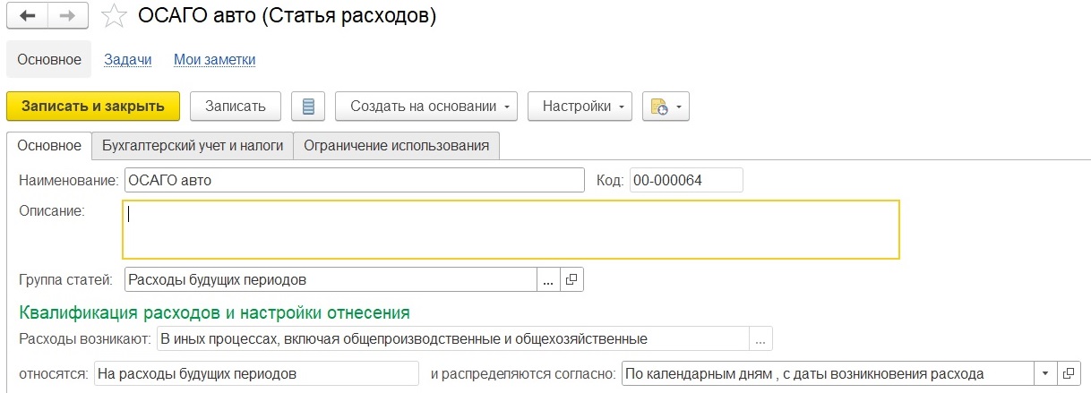Click the back navigation arrow
Screen dimensions: 1091x393
coord(29,16)
